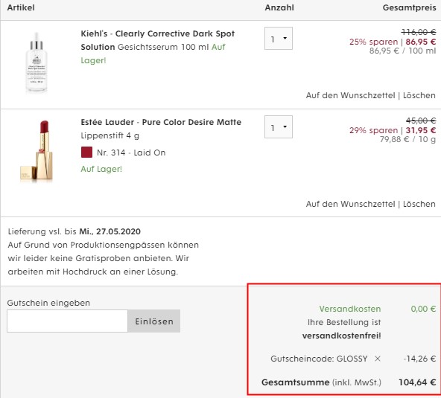This screenshot has height=398, width=441.
Task: Open the quantity dropdown for Estée Lauder lipstick
Action: pyautogui.click(x=279, y=127)
